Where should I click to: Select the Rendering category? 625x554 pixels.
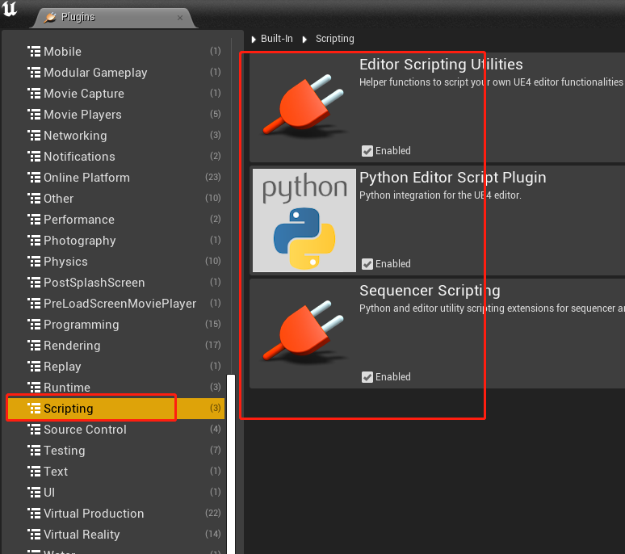coord(115,346)
